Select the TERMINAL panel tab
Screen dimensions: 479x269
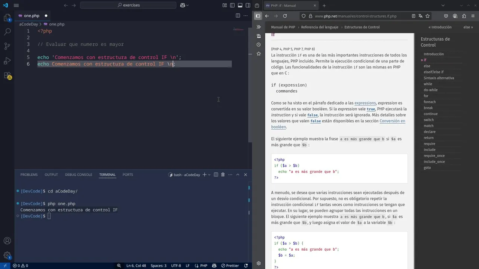coord(107,174)
